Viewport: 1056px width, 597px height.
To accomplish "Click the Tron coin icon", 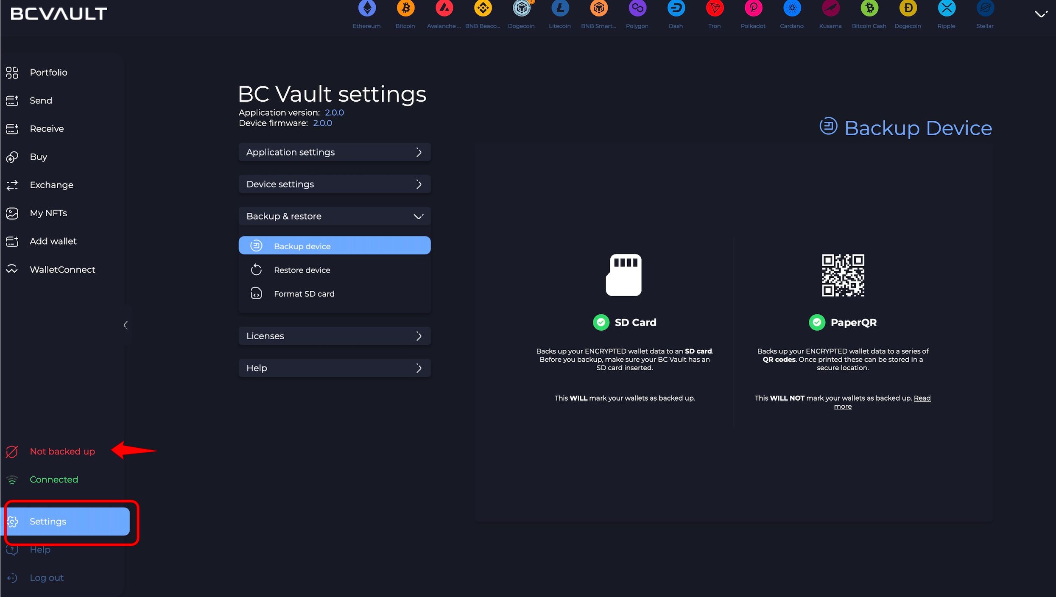I will (715, 8).
